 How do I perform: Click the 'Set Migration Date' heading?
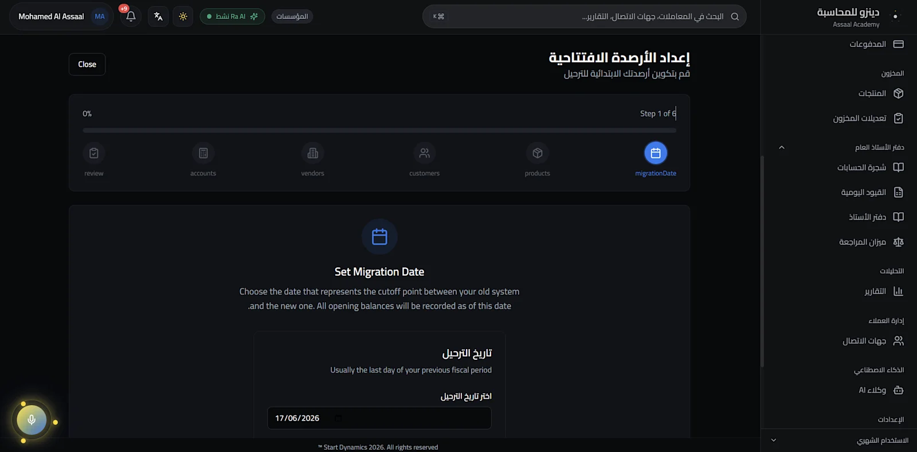(x=379, y=272)
